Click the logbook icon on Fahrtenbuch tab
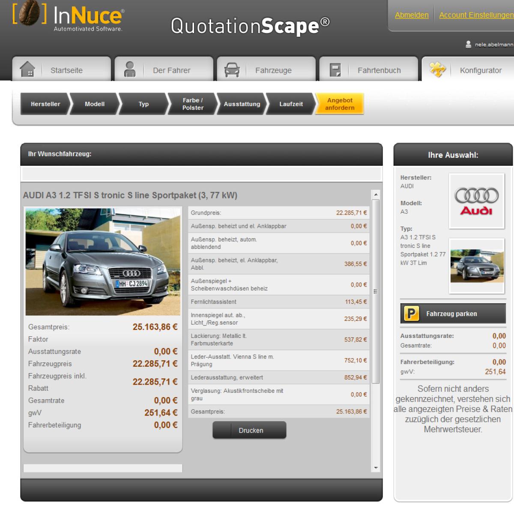Viewport: 514px width, 517px height. click(x=335, y=70)
